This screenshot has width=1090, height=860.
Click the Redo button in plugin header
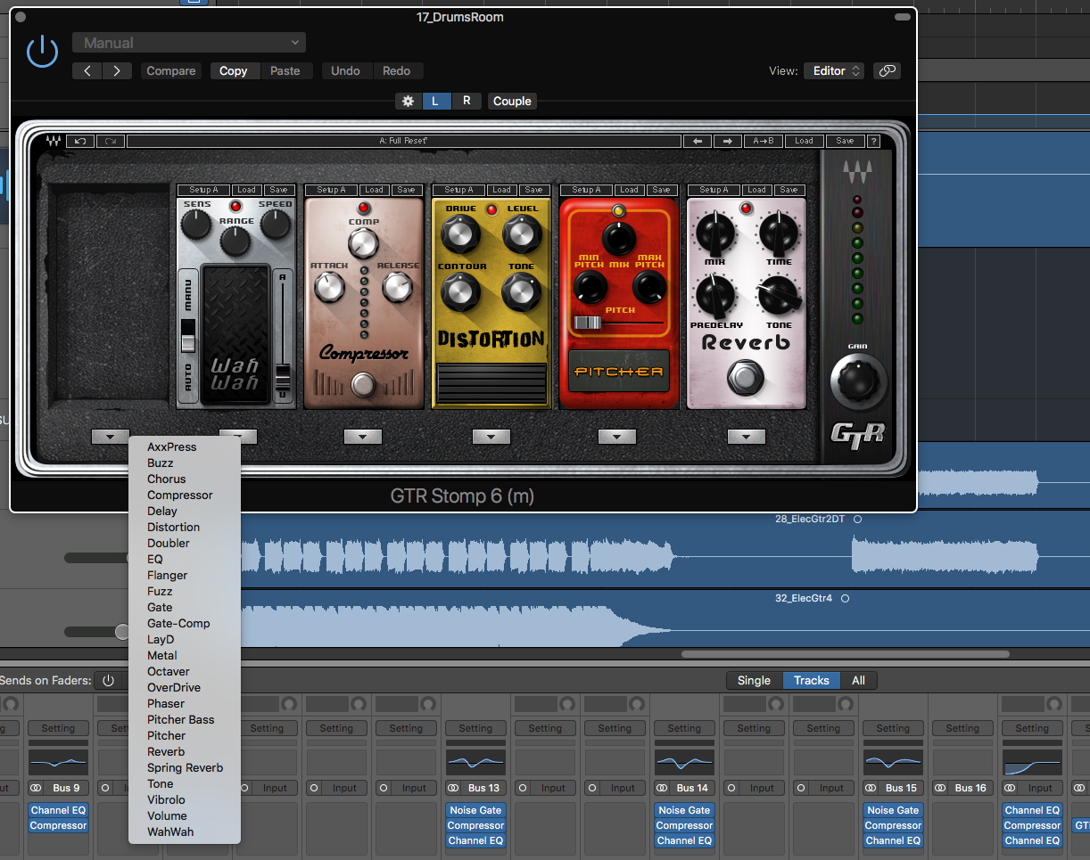coord(397,71)
